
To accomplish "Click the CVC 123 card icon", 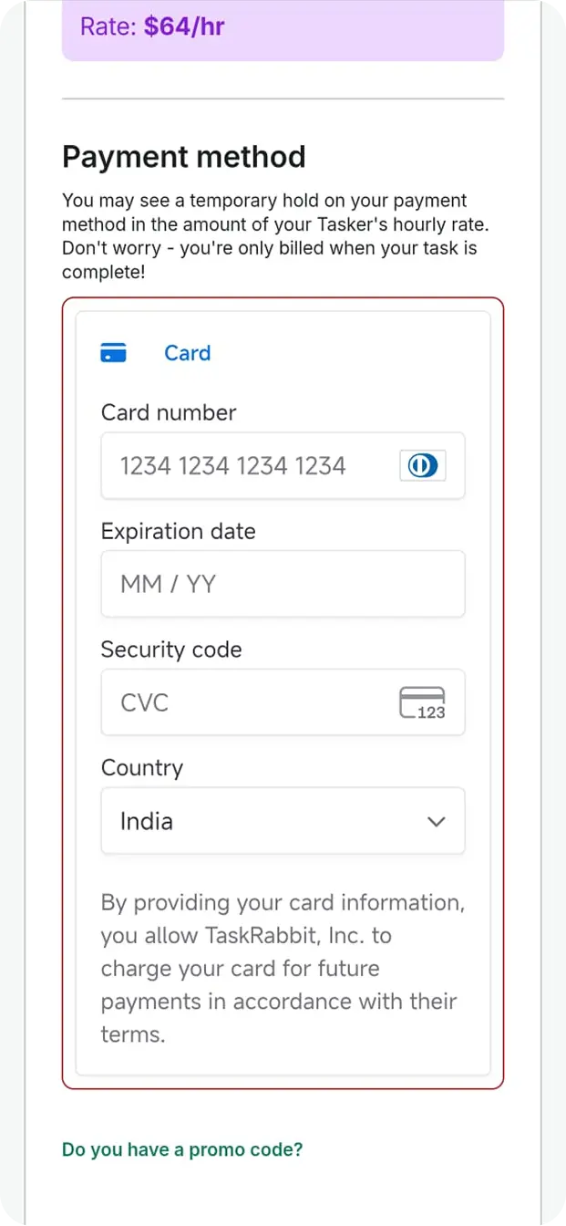I will click(x=422, y=703).
